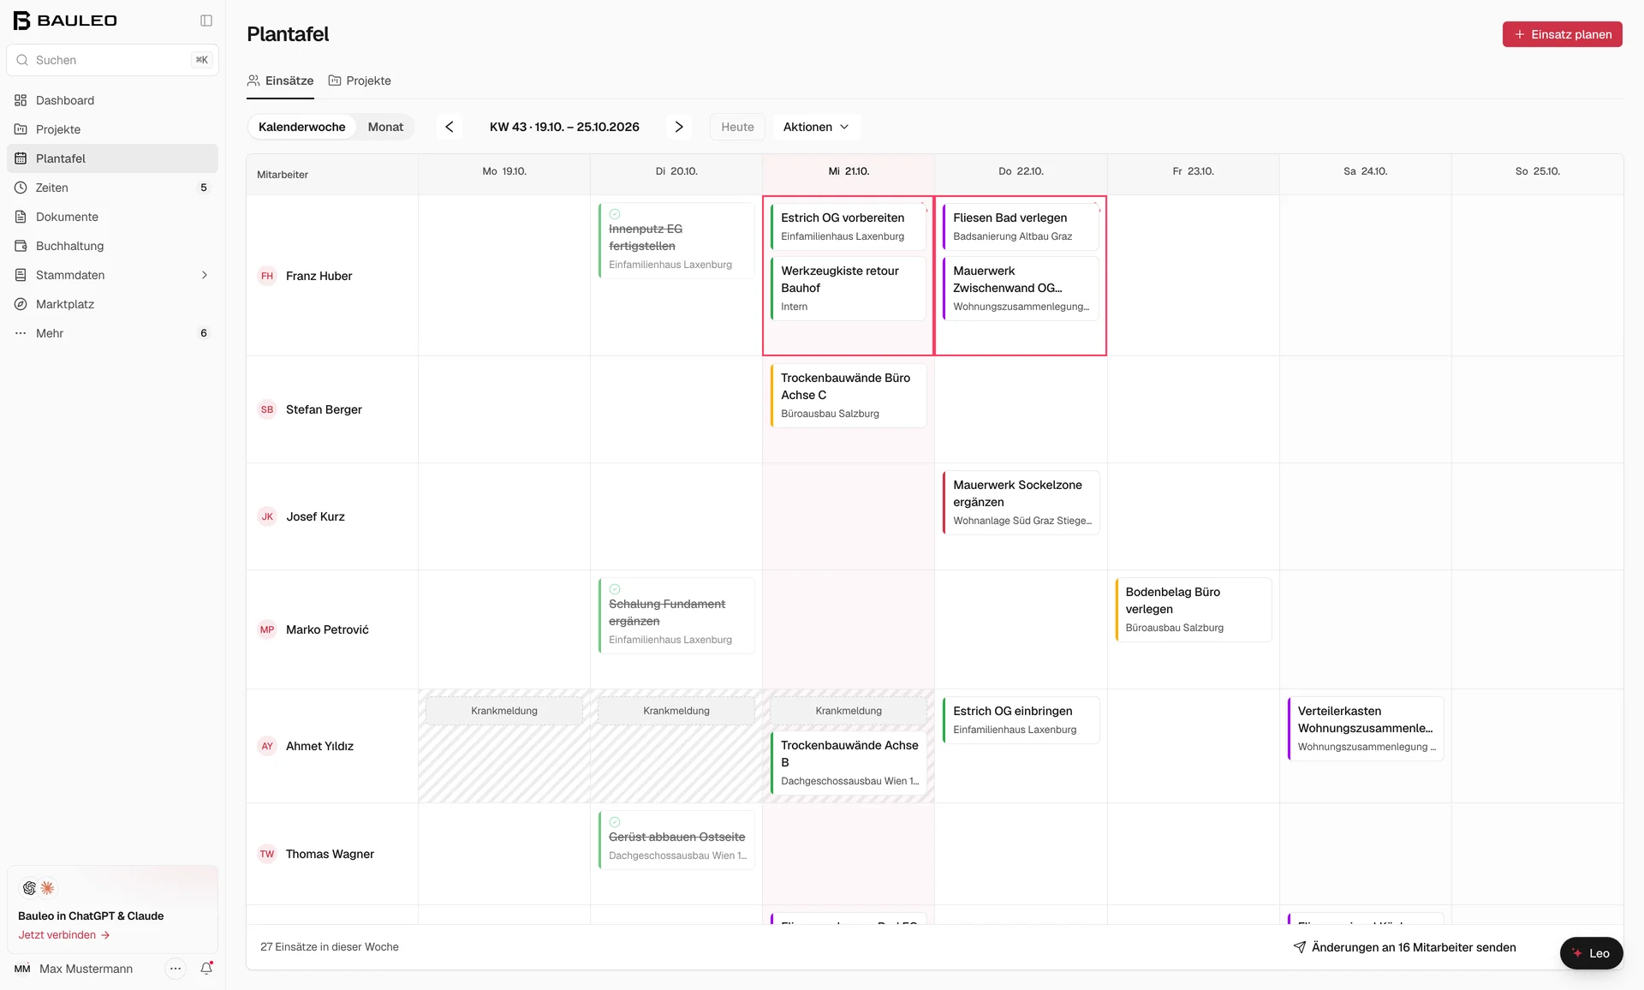The width and height of the screenshot is (1644, 990).
Task: Click the send paper-plane icon
Action: pyautogui.click(x=1300, y=947)
